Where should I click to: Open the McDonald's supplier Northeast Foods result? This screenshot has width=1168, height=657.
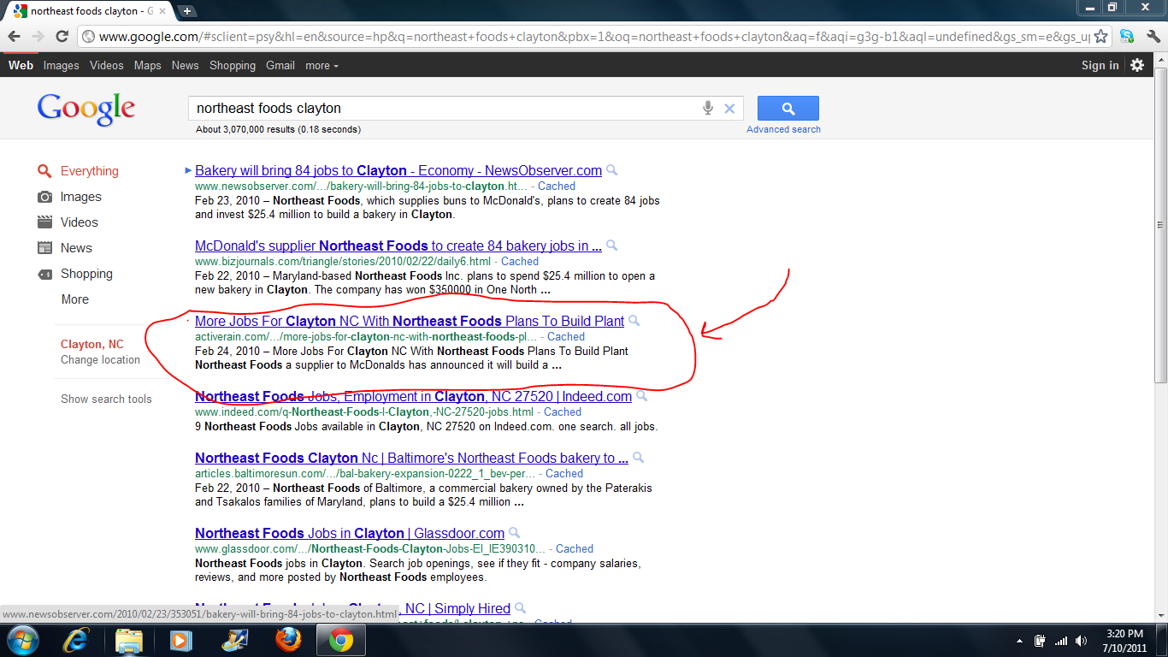(398, 246)
